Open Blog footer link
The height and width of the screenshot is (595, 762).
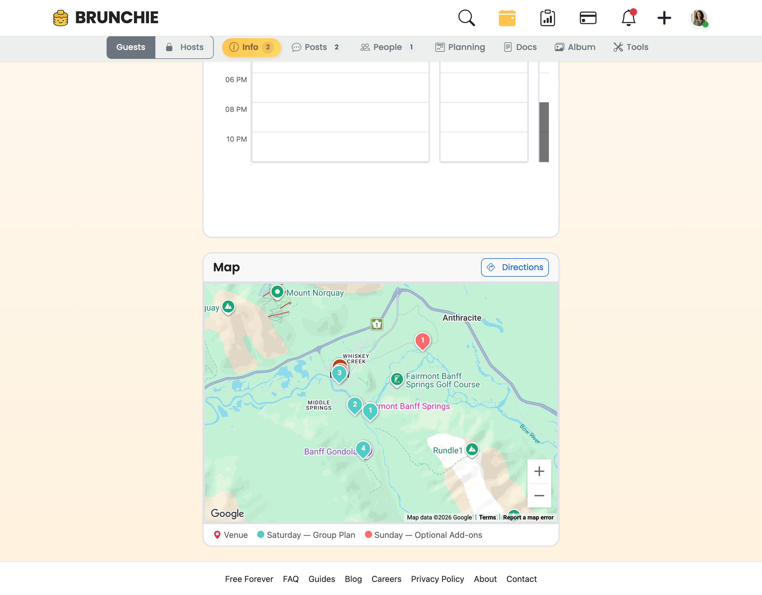click(x=353, y=579)
